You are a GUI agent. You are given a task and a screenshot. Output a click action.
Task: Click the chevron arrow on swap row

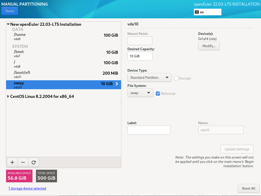click(x=117, y=84)
